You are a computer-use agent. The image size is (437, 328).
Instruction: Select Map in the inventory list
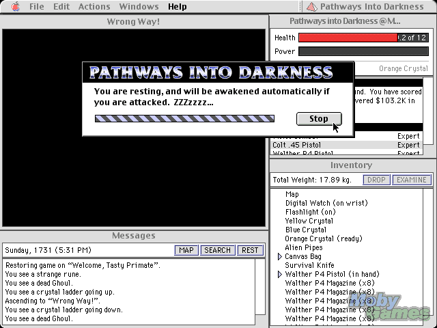pyautogui.click(x=292, y=194)
